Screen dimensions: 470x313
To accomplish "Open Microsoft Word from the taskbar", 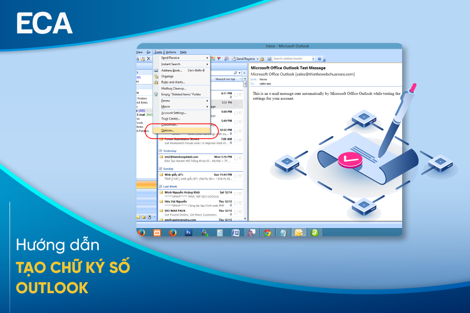I will pyautogui.click(x=236, y=233).
